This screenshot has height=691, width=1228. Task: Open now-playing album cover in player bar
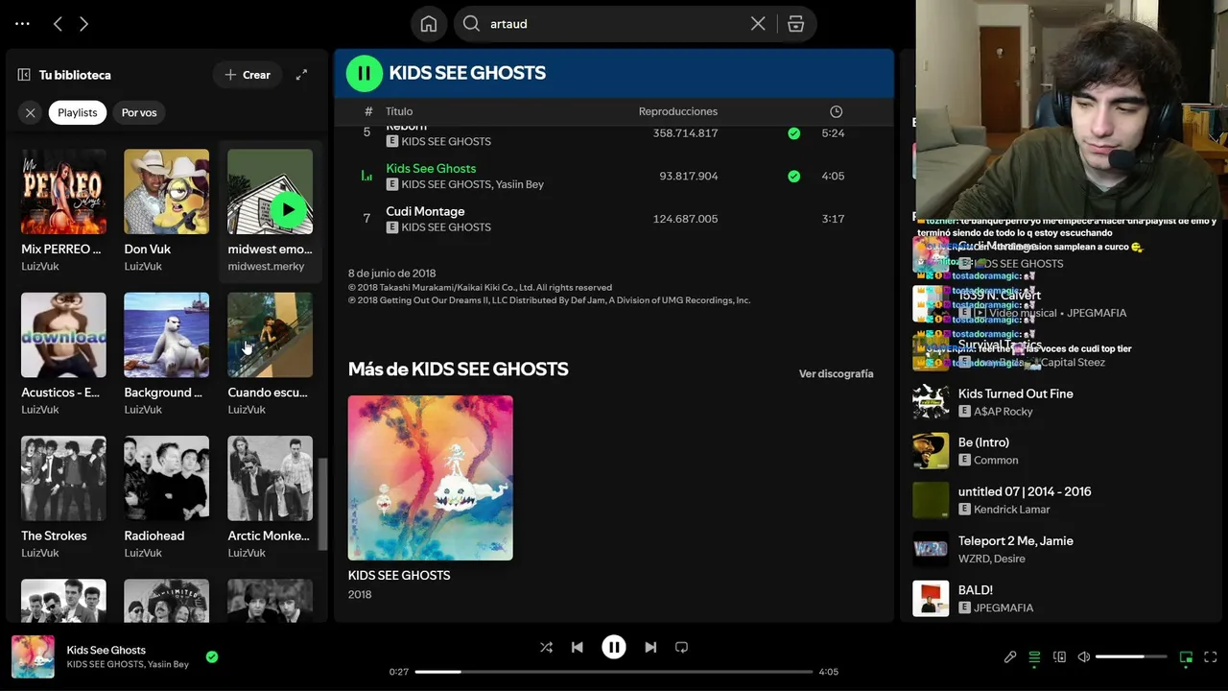pos(33,657)
